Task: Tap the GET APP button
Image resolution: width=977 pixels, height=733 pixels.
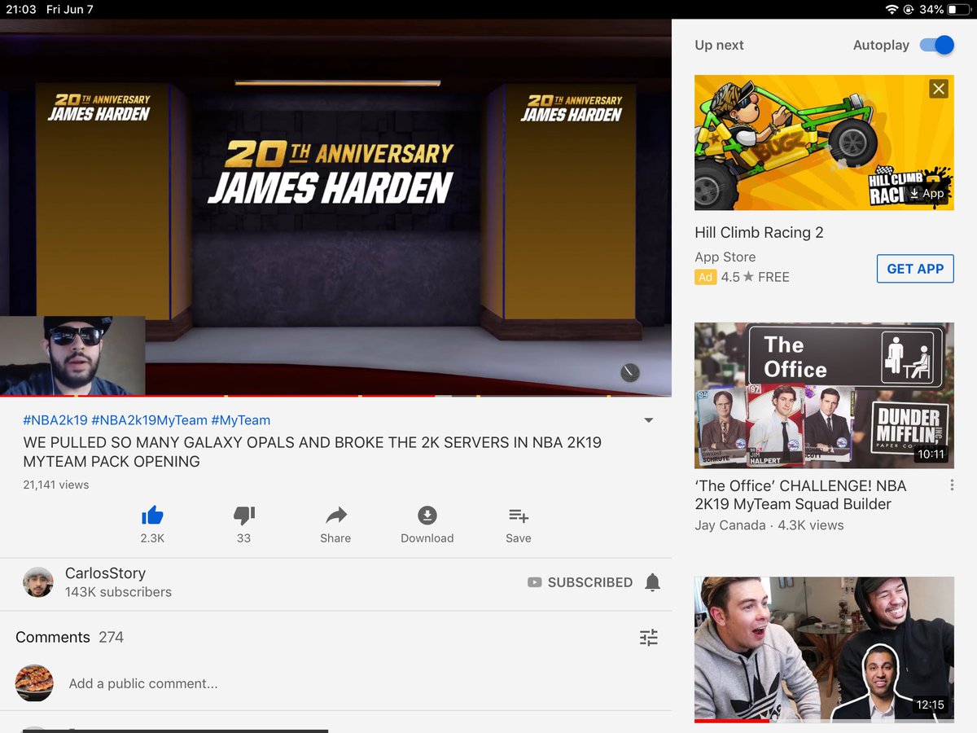Action: coord(915,269)
